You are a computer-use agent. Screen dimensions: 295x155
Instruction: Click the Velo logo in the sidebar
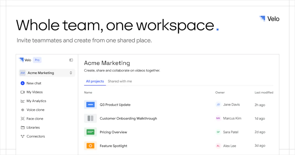pyautogui.click(x=25, y=60)
